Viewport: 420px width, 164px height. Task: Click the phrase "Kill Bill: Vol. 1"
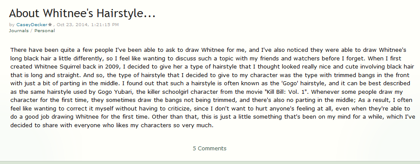(286, 92)
